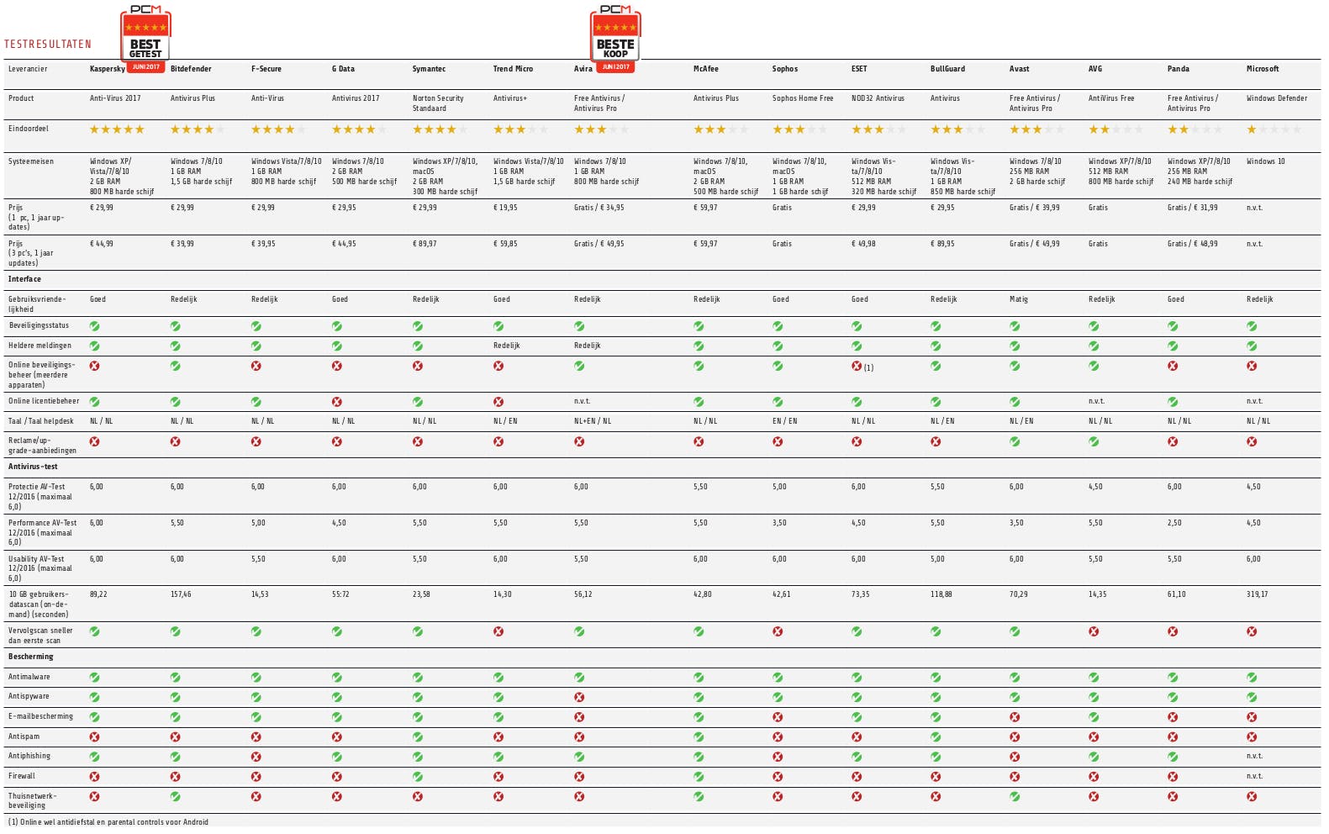Viewport: 1329px width, 834px height.
Task: Click the PCM Best Getest badge above Kaspersky
Action: coord(145,38)
